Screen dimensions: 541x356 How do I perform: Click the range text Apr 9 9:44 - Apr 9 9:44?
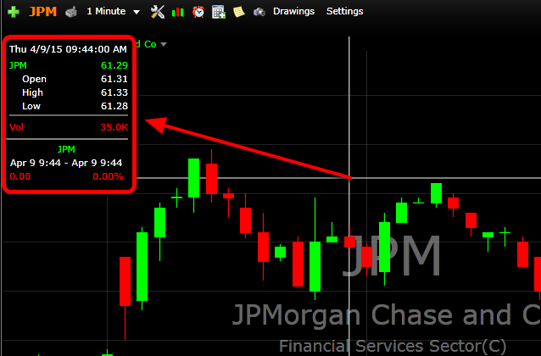click(x=66, y=163)
